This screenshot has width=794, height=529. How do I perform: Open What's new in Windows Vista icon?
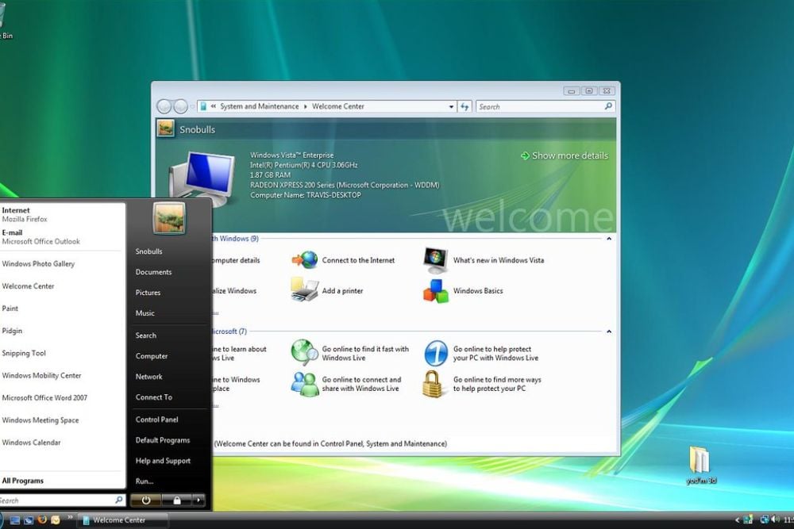click(x=435, y=260)
